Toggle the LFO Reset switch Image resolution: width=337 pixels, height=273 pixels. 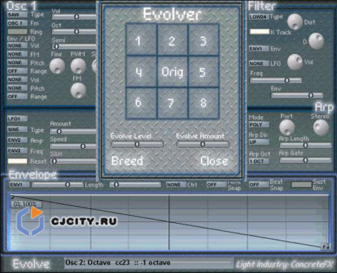(x=18, y=161)
